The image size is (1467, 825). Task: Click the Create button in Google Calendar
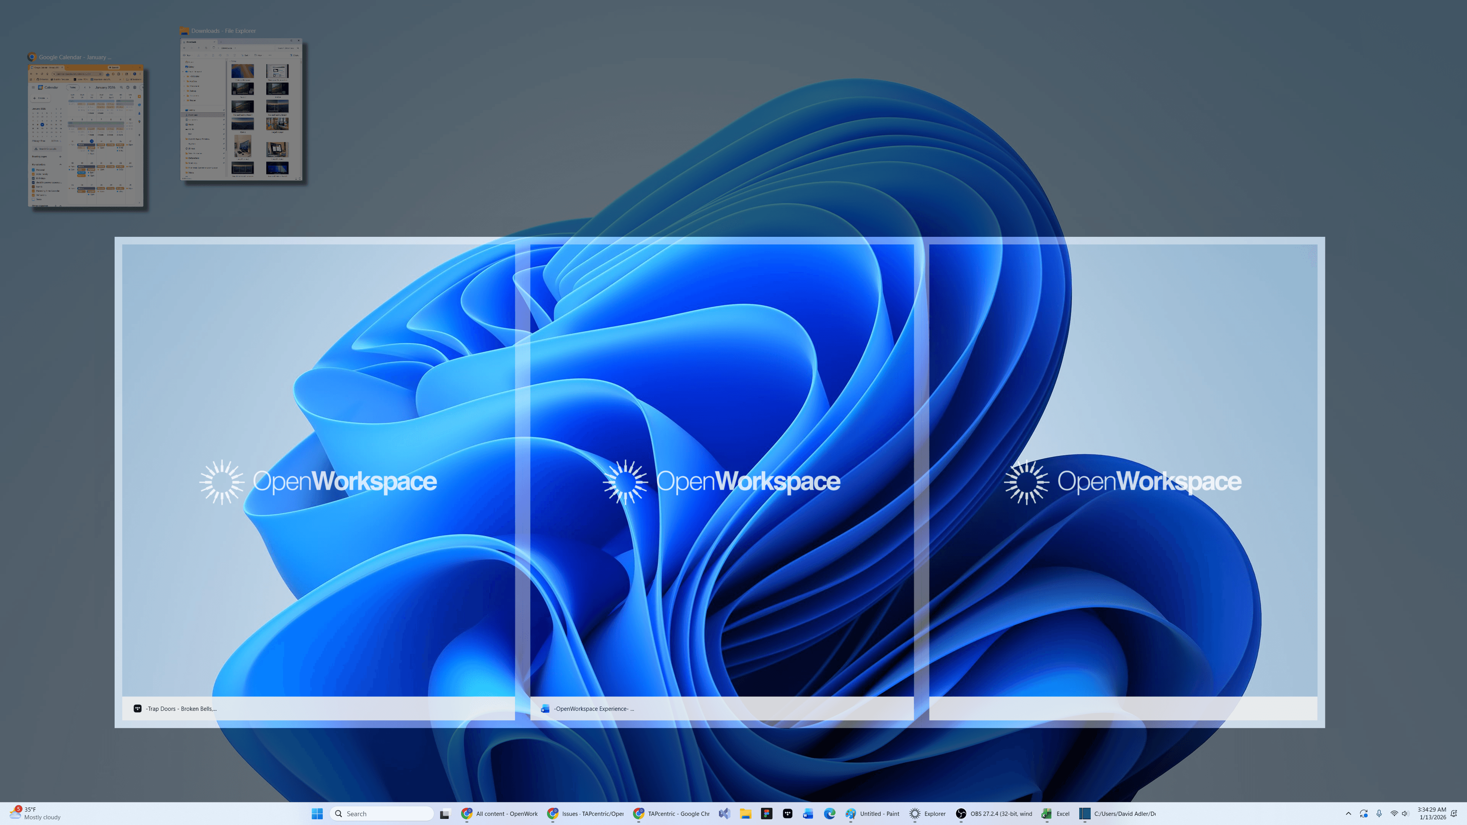40,99
